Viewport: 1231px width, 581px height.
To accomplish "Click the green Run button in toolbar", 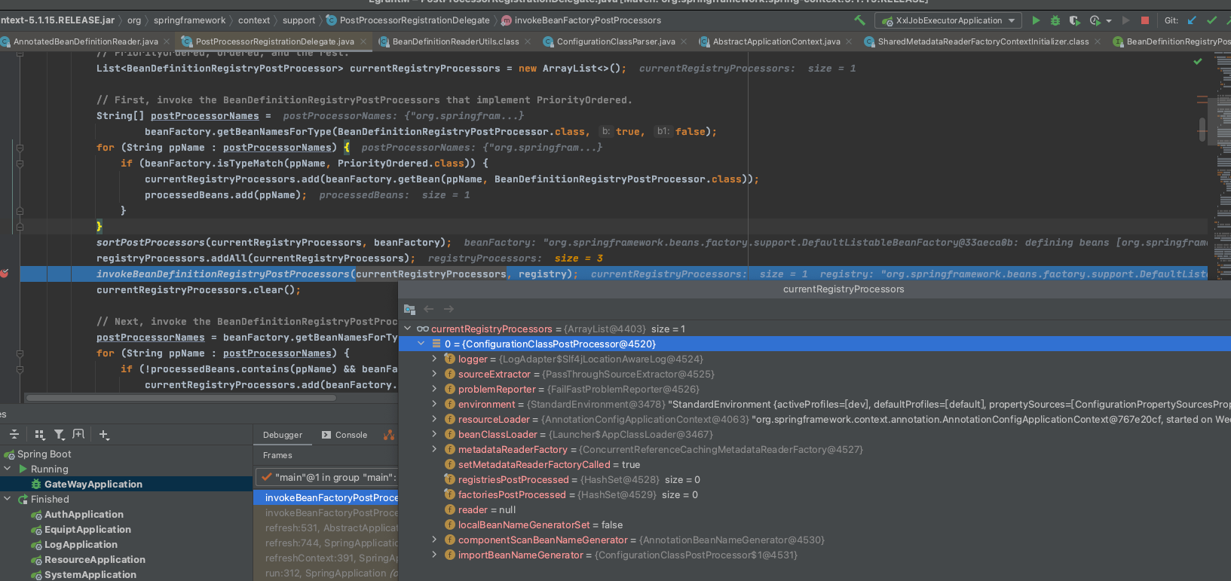I will [1036, 20].
